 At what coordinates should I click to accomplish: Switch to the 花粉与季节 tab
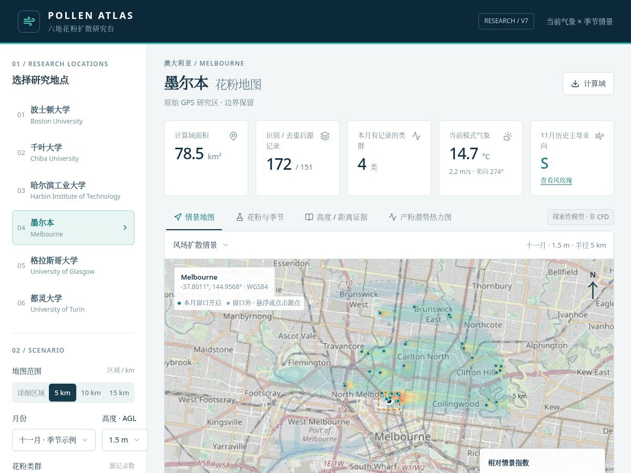click(x=260, y=217)
